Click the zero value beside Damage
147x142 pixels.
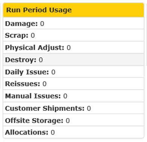tap(42, 24)
